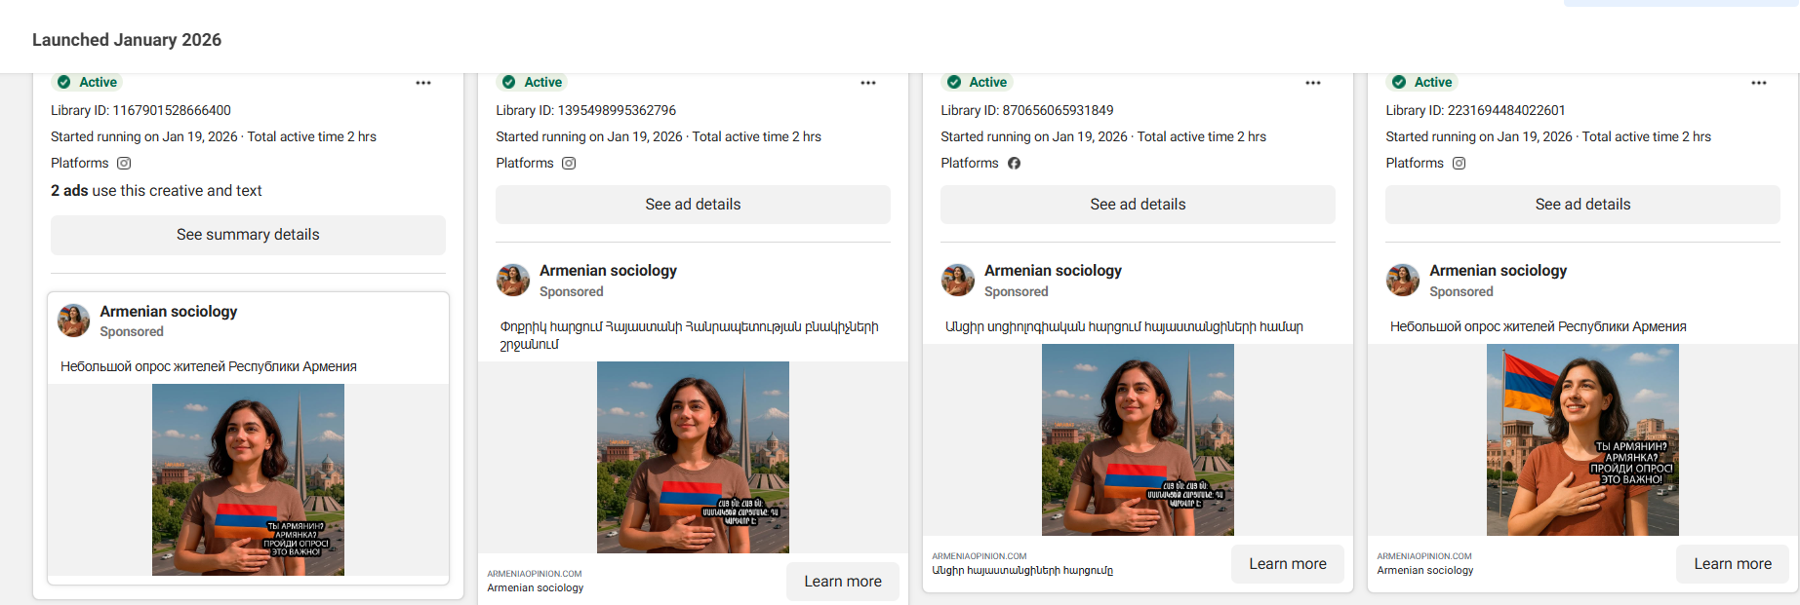
Task: Click See ad details for ad 2231694484022601
Action: tap(1582, 205)
